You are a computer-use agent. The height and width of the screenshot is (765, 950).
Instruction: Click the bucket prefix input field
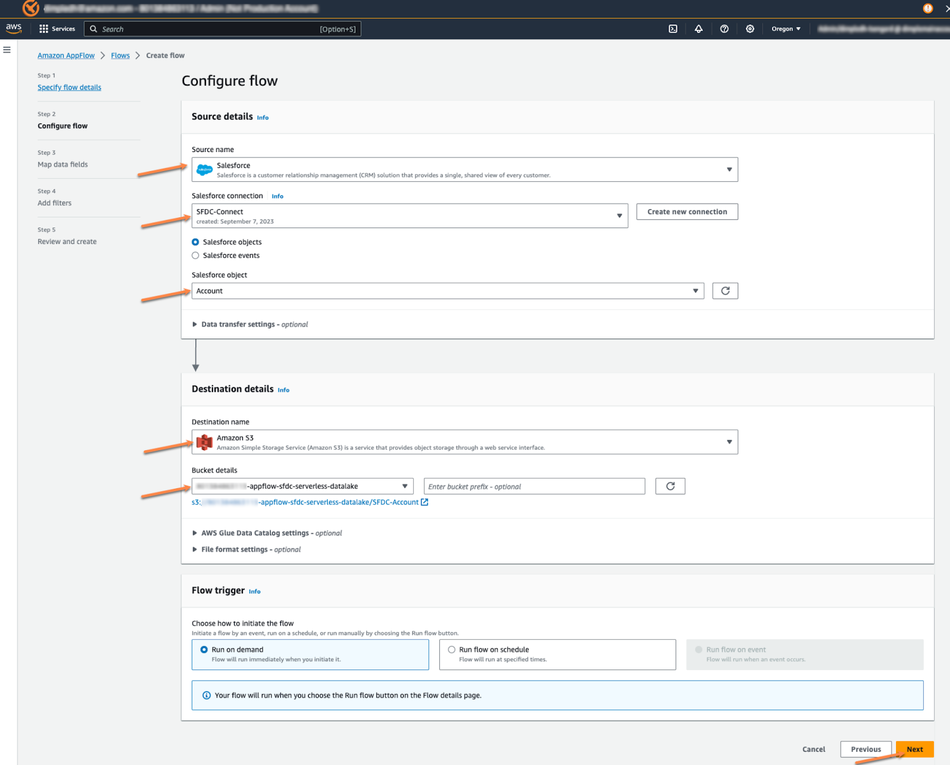click(x=534, y=486)
